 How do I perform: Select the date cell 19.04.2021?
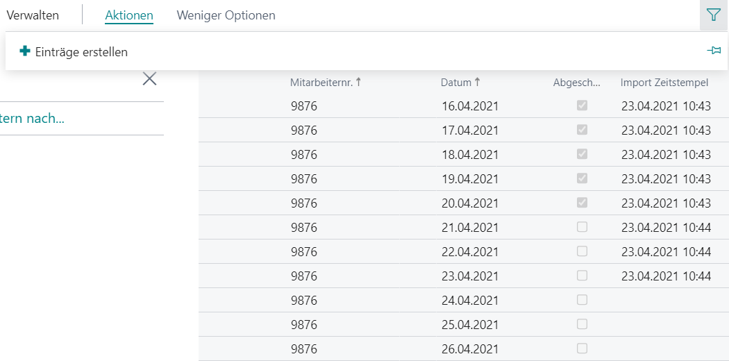(x=469, y=179)
